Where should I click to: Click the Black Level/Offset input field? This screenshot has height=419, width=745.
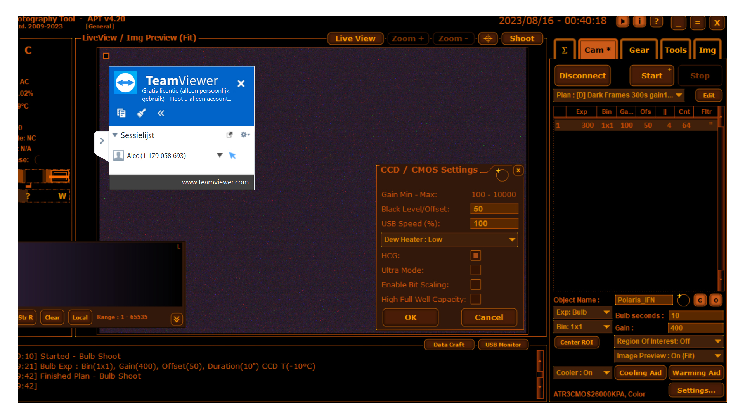point(494,209)
